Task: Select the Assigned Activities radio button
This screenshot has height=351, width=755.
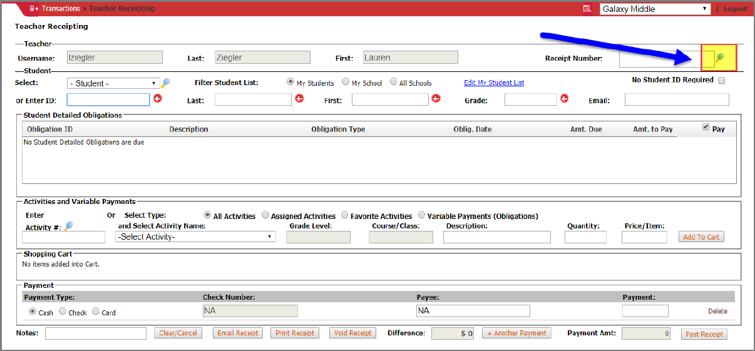Action: pyautogui.click(x=265, y=215)
